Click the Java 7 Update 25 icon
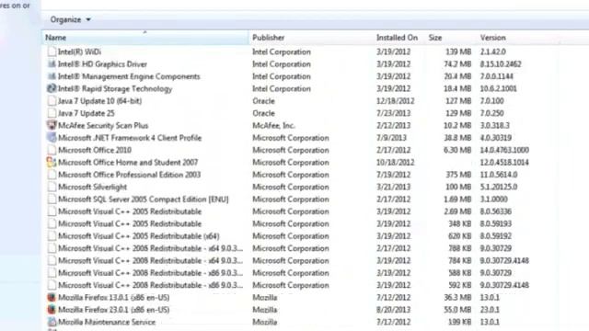Screen dimensions: 589x331 [x=52, y=113]
